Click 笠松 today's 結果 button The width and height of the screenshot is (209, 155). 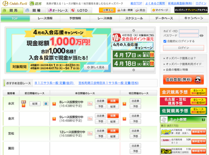[113, 136]
